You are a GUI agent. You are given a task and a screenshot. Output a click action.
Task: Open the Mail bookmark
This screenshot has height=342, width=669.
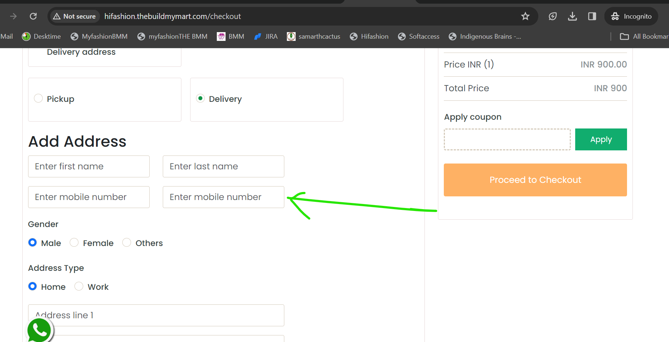click(6, 36)
